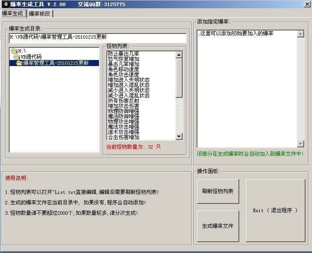This screenshot has width=312, height=253.
Task: Select the 爆率生成 tab
Action: [x=13, y=13]
